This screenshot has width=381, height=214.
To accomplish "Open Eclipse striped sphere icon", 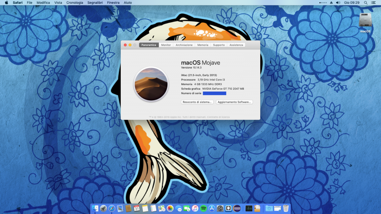I will pyautogui.click(x=237, y=208).
